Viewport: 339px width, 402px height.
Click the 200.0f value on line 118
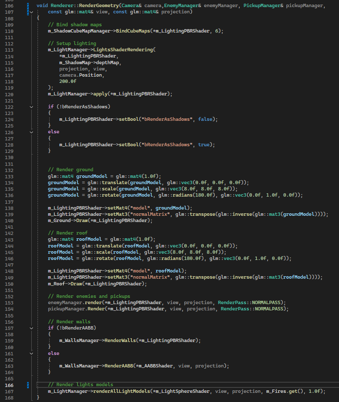pos(68,81)
